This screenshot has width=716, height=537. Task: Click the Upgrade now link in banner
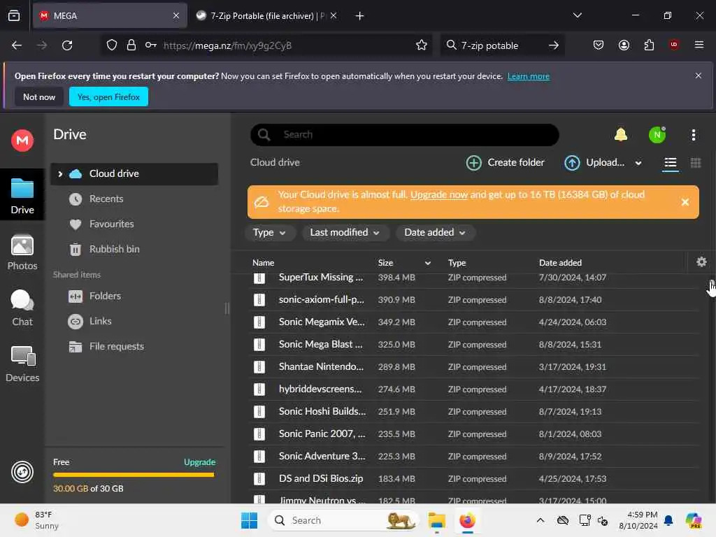439,194
